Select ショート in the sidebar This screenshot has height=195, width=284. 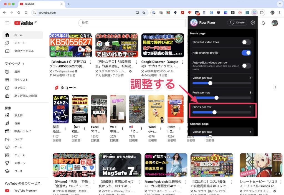click(x=23, y=43)
